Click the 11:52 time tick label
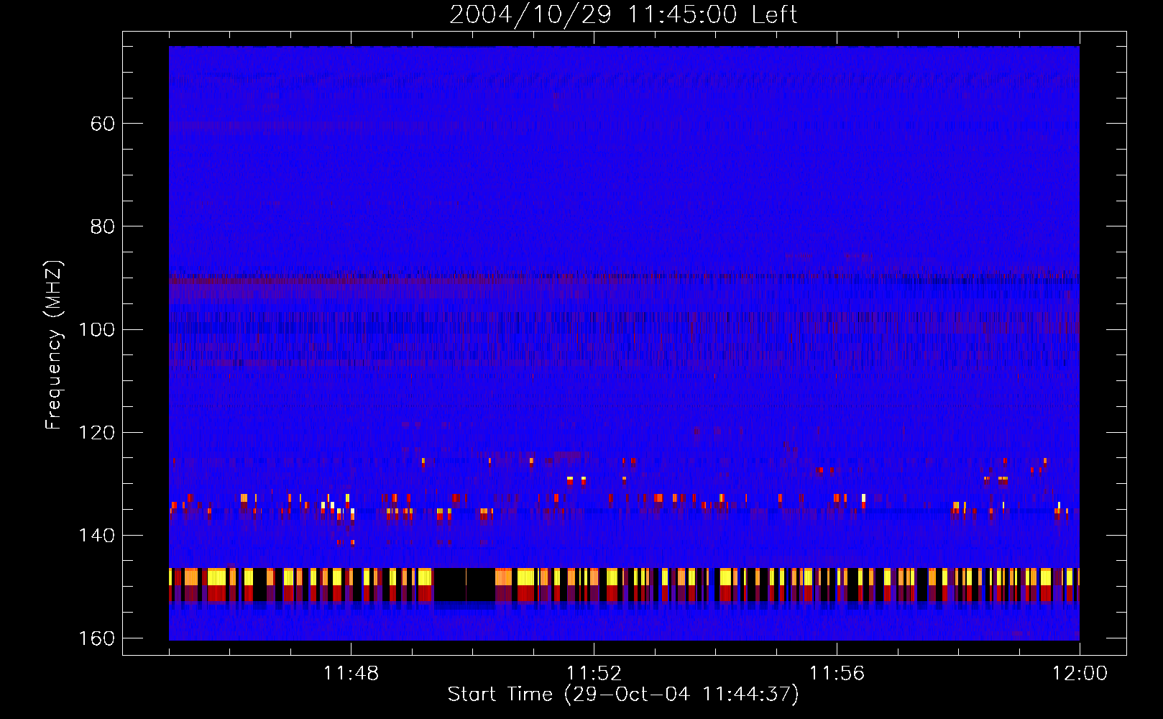Image resolution: width=1163 pixels, height=719 pixels. point(594,674)
